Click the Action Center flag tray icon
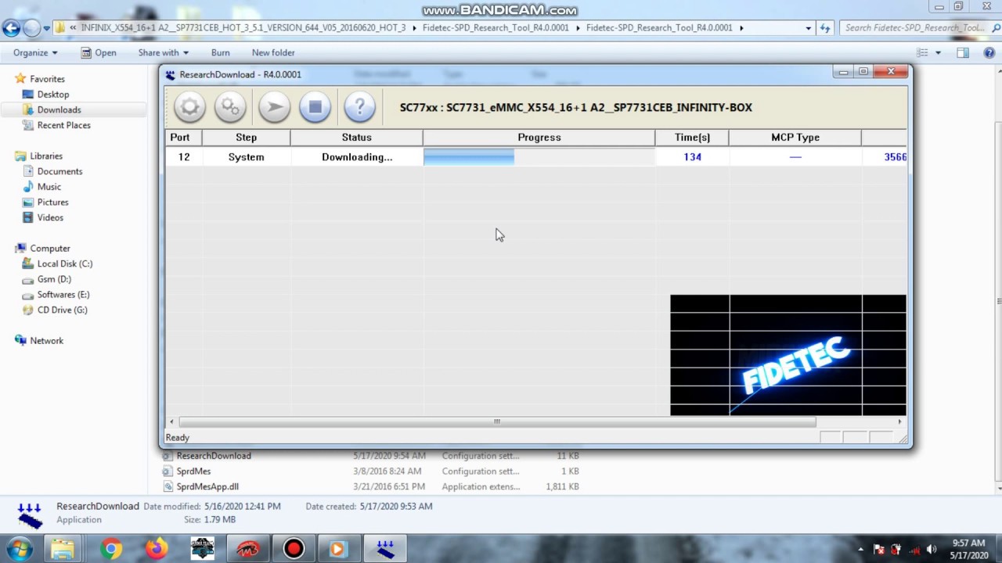This screenshot has height=563, width=1002. click(879, 549)
